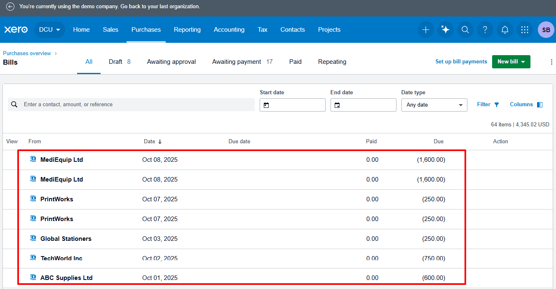Open the AI sparkle assistant
The width and height of the screenshot is (556, 289).
445,30
